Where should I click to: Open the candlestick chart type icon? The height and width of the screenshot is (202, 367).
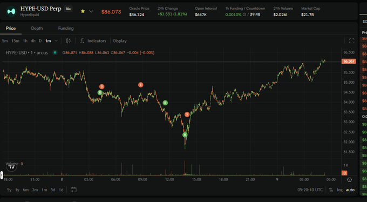[69, 41]
